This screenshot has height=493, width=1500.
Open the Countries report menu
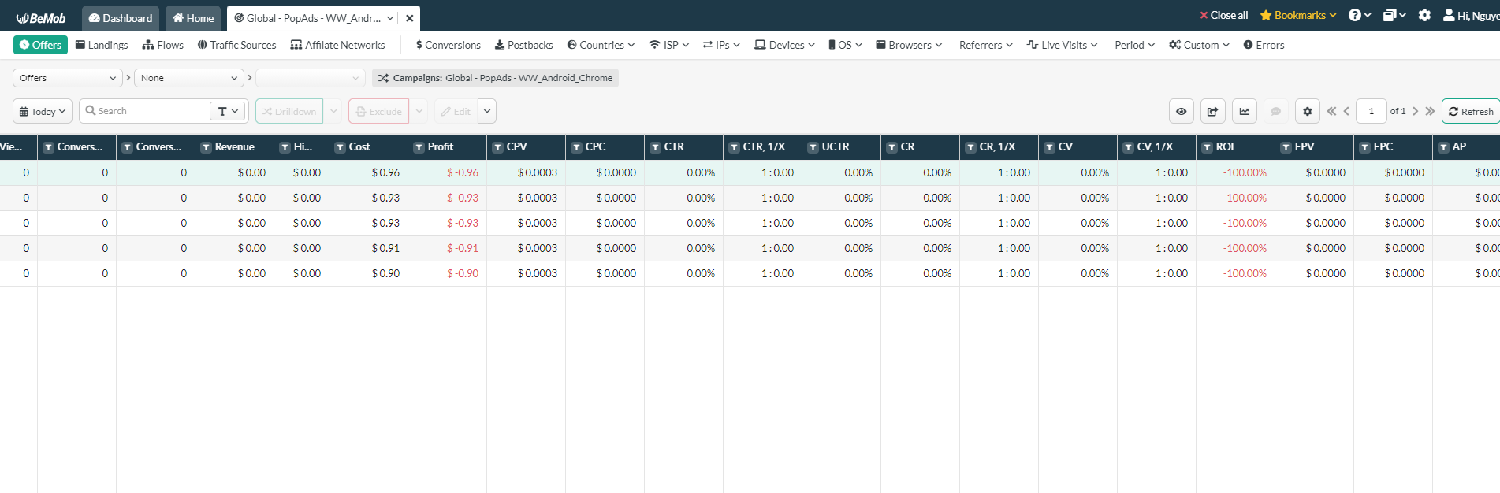[x=601, y=45]
